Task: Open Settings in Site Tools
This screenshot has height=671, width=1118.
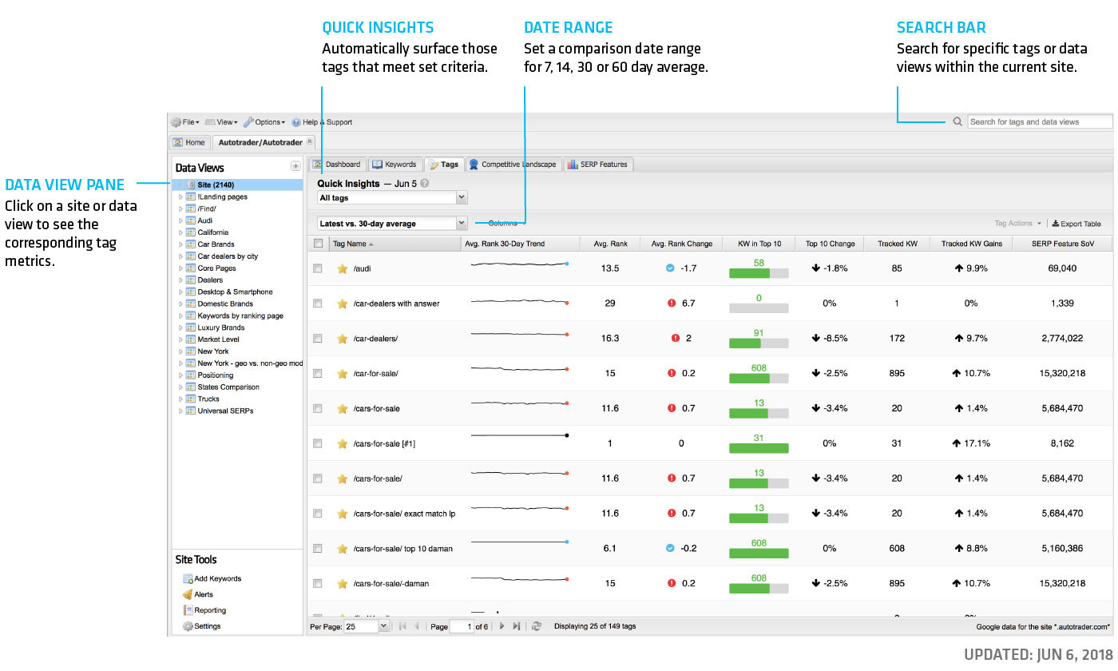Action: [x=207, y=626]
